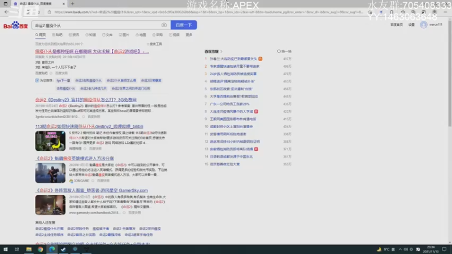Click the 搜索工具 filter button
This screenshot has height=254, width=452.
coord(154,44)
